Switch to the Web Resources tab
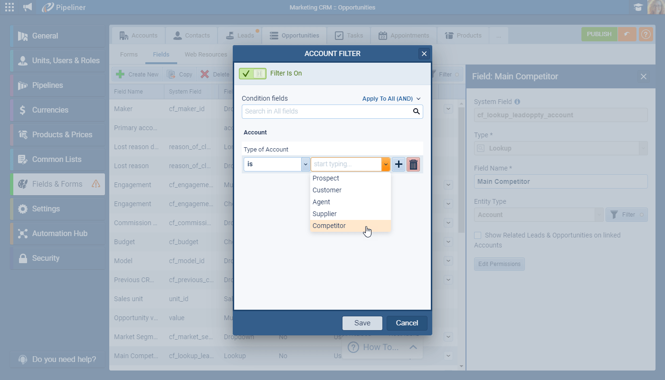Image resolution: width=665 pixels, height=380 pixels. click(206, 54)
